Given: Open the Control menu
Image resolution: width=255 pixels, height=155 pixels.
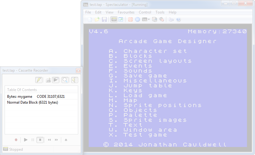Looking at the screenshot, I should pyautogui.click(x=145, y=12).
